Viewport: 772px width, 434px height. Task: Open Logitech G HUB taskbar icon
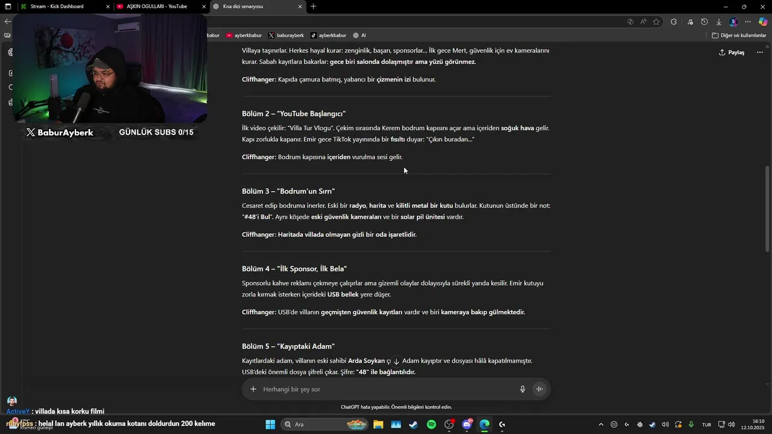point(502,424)
